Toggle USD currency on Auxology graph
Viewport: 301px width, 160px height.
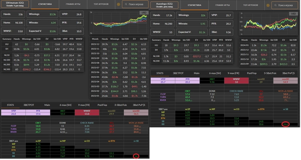pyautogui.click(x=293, y=14)
